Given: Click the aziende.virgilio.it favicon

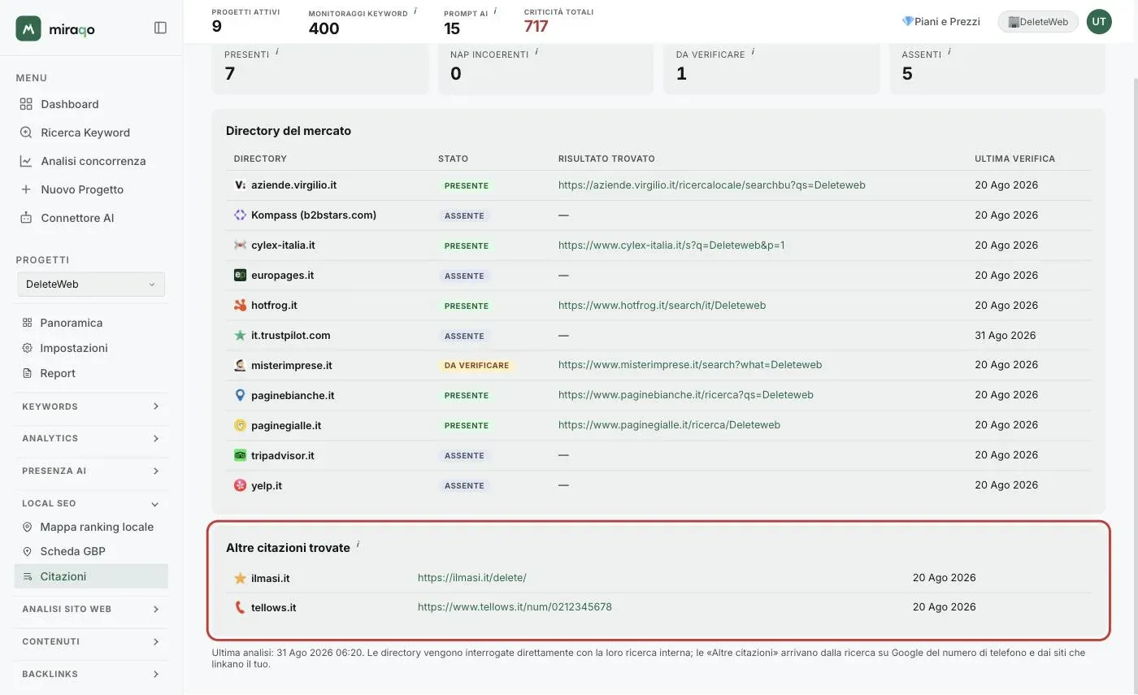Looking at the screenshot, I should tap(240, 185).
